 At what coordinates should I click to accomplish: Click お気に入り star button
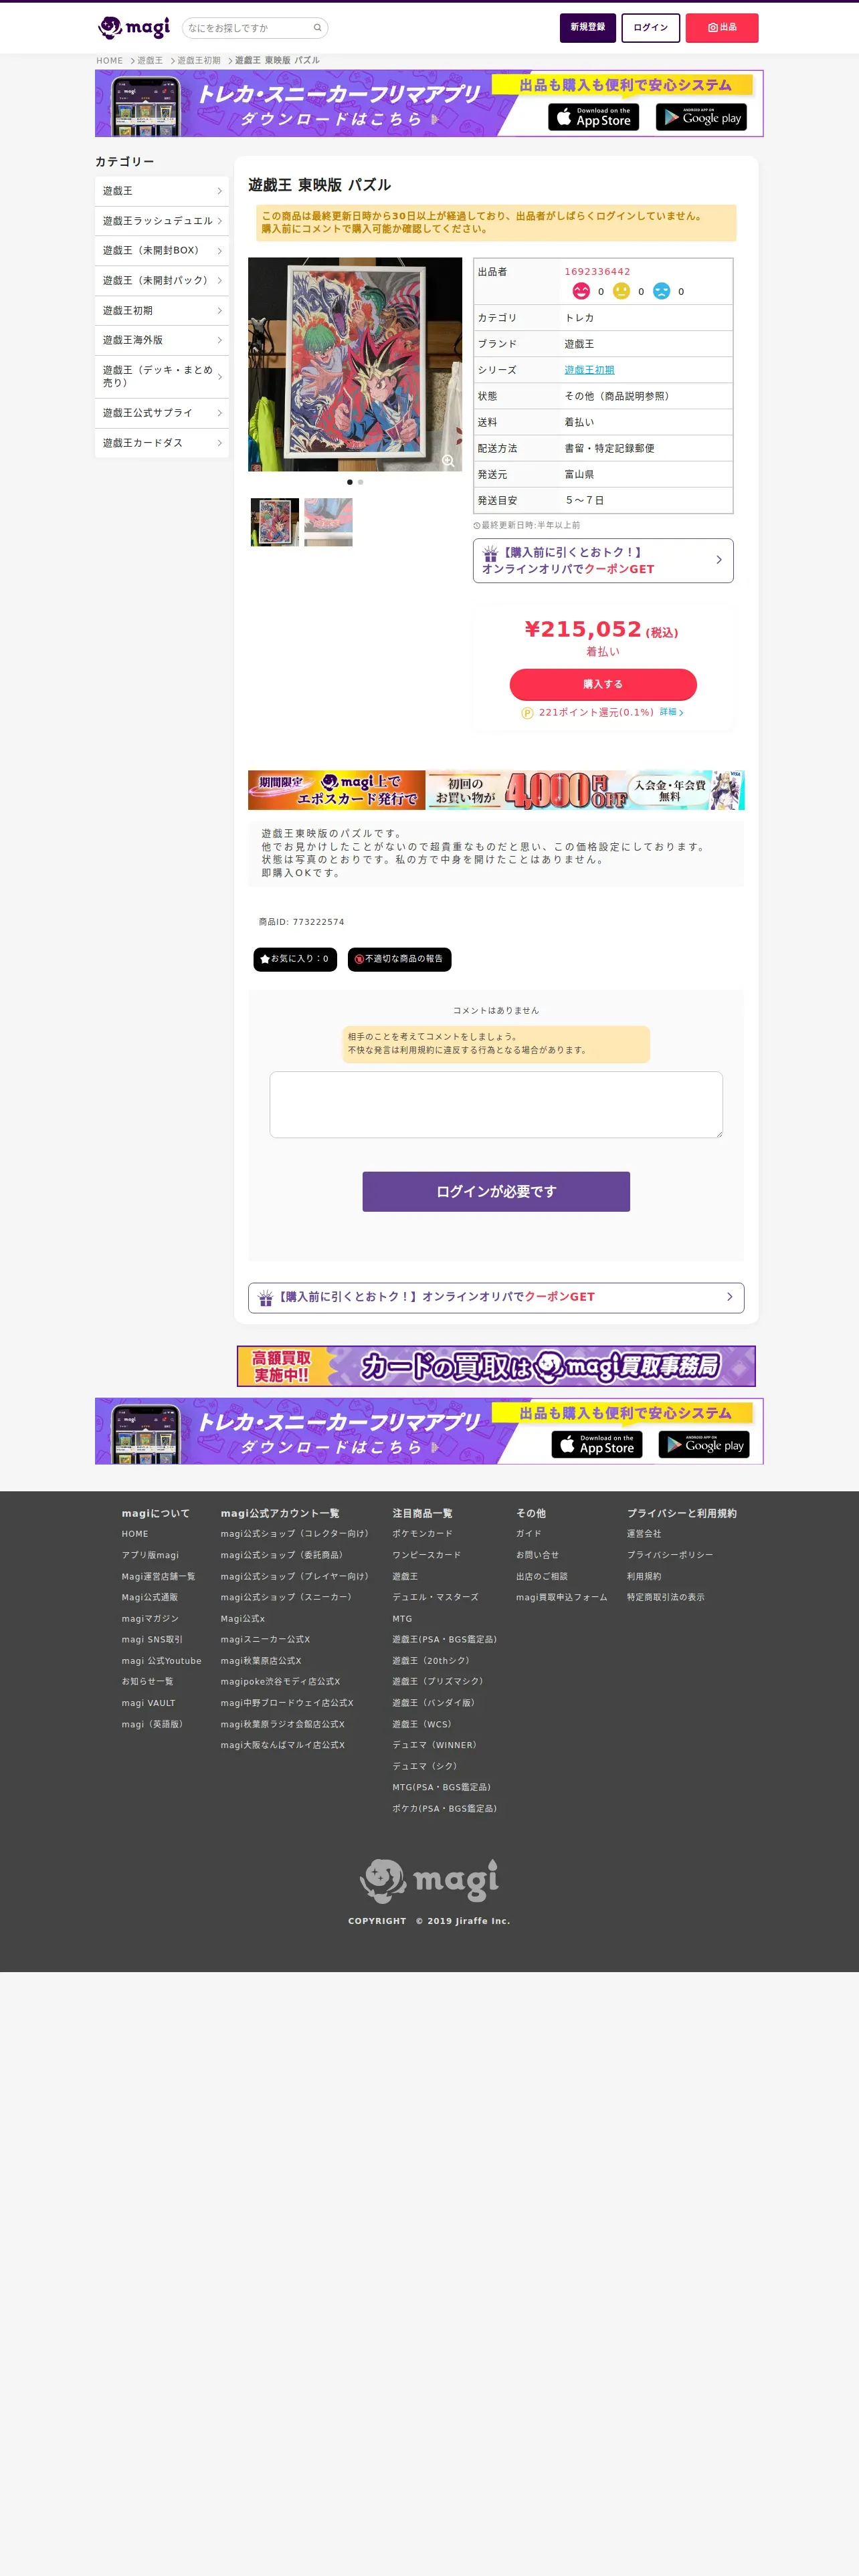point(295,959)
